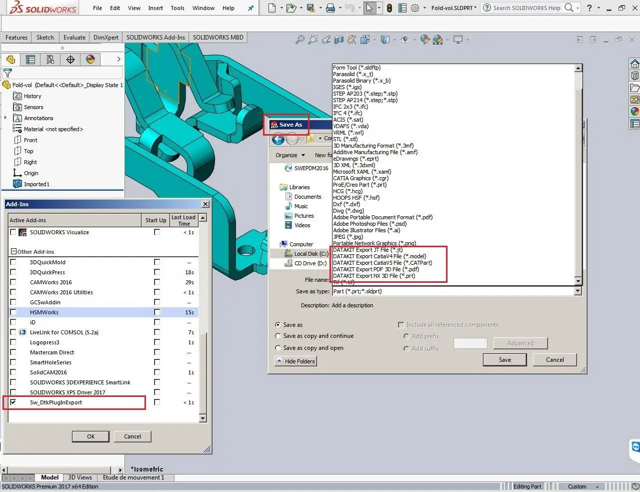Image resolution: width=640 pixels, height=492 pixels.
Task: Open the Help question mark dropdown
Action: tap(599, 8)
